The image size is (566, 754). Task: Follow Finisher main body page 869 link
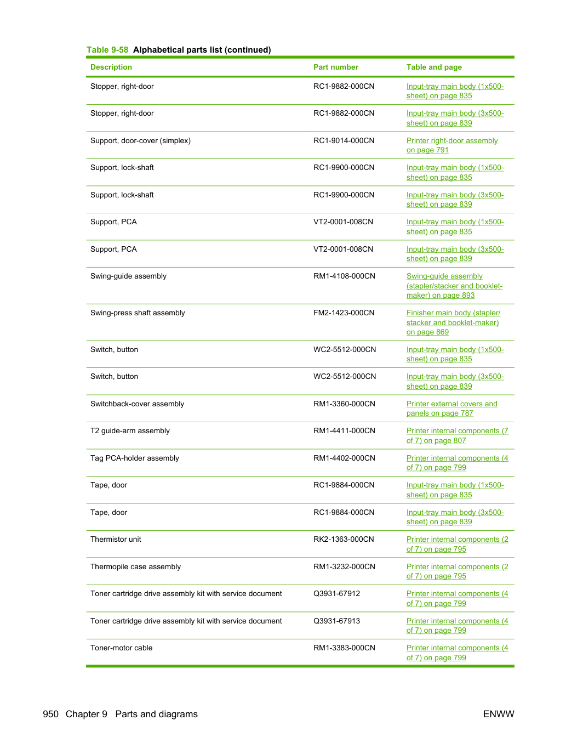453,322
